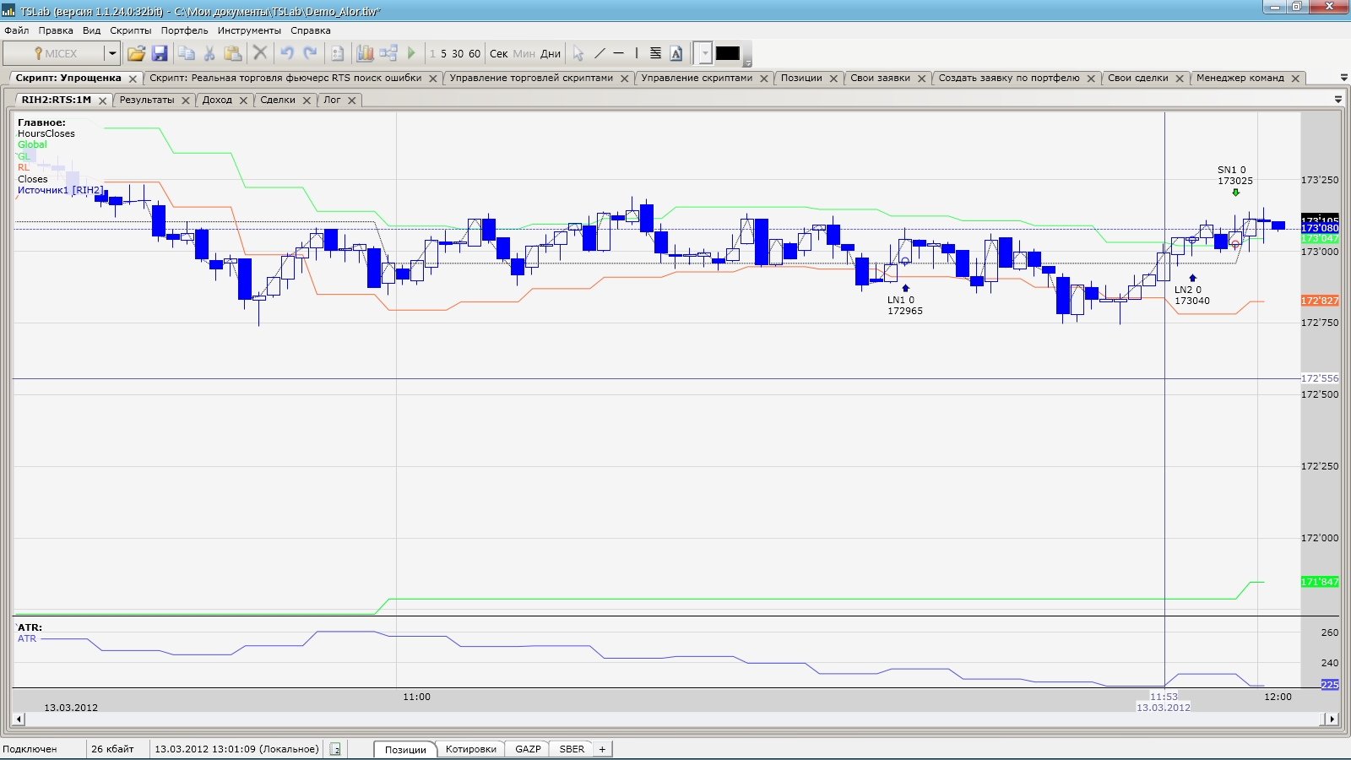This screenshot has width=1351, height=760.
Task: Click the LN1 trade entry marker
Action: [x=905, y=288]
